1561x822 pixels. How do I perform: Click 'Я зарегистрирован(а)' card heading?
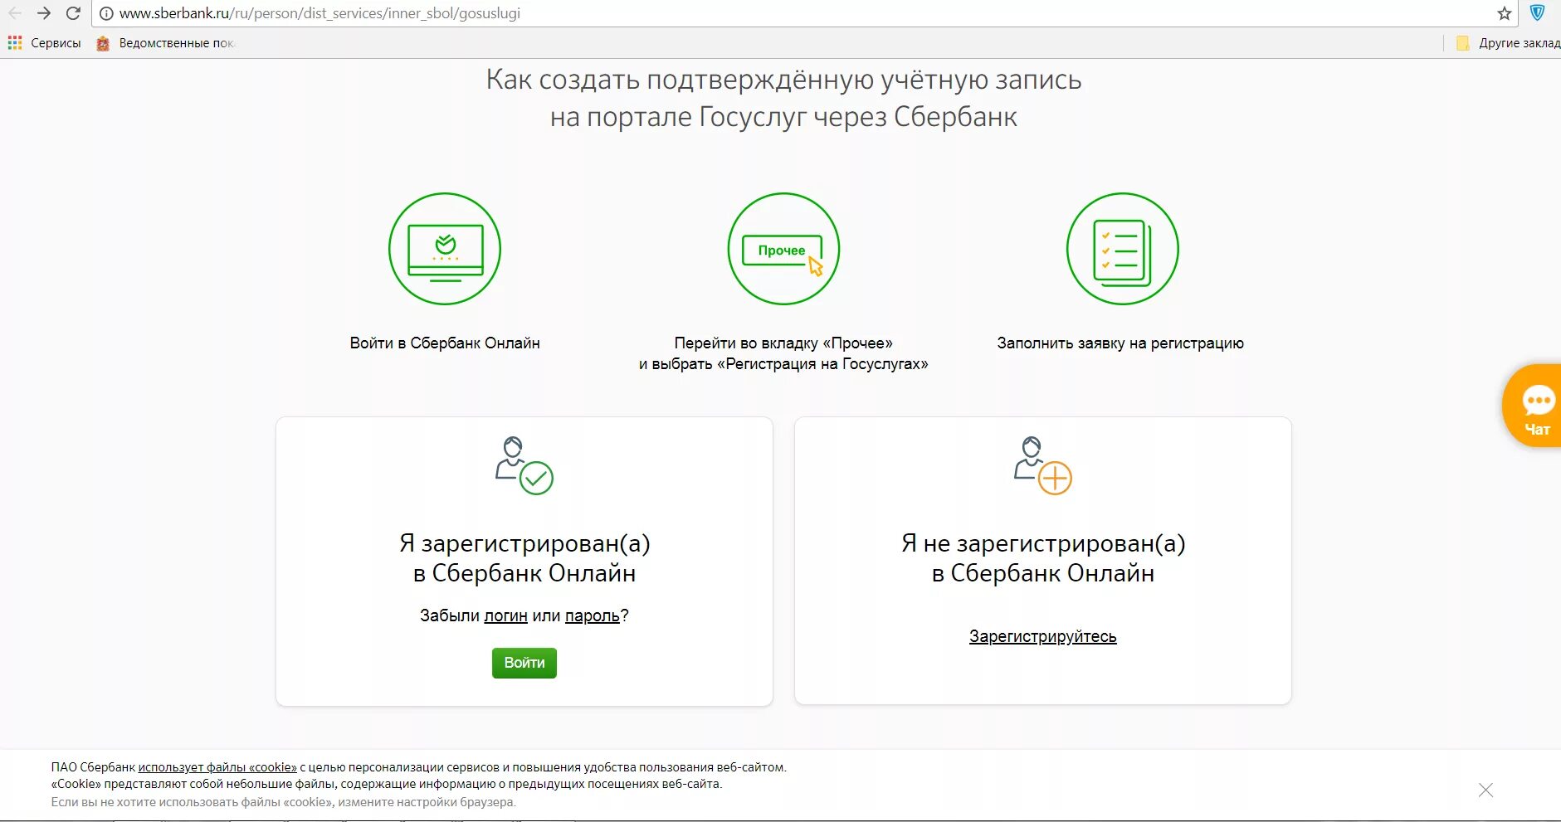click(x=524, y=557)
